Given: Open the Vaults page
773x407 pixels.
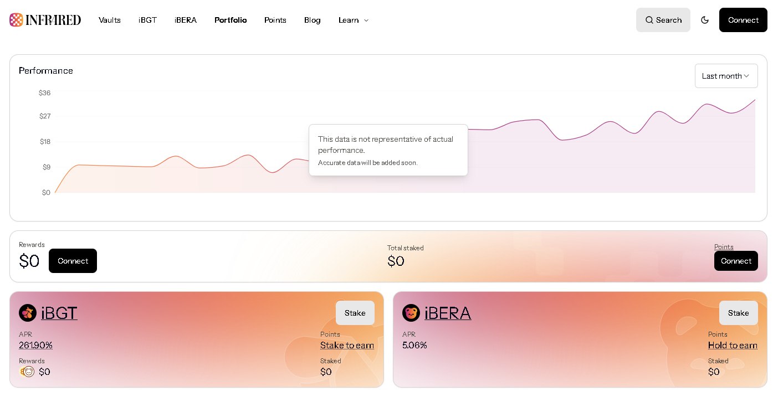Looking at the screenshot, I should click(x=110, y=20).
